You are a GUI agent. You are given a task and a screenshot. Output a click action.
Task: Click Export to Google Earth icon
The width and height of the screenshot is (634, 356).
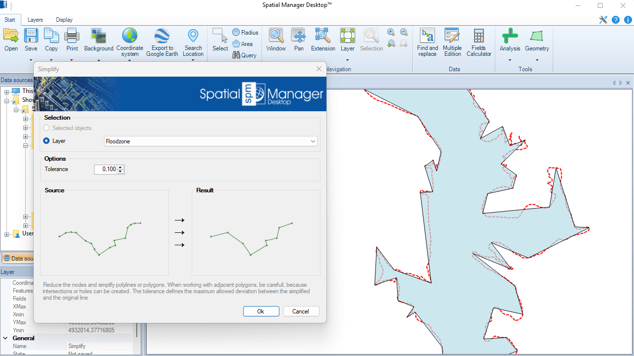pyautogui.click(x=162, y=36)
